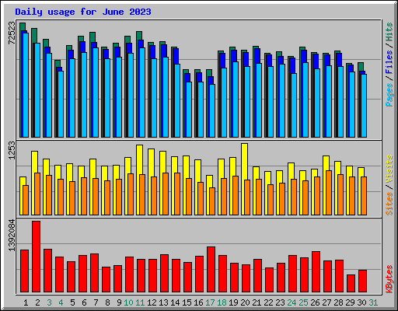Click the "Daily usage for June 2023" title
Screen dimensions: 398x311
83,12
